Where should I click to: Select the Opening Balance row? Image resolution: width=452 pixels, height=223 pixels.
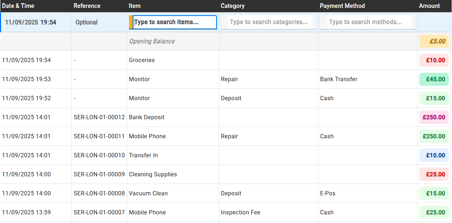152,41
